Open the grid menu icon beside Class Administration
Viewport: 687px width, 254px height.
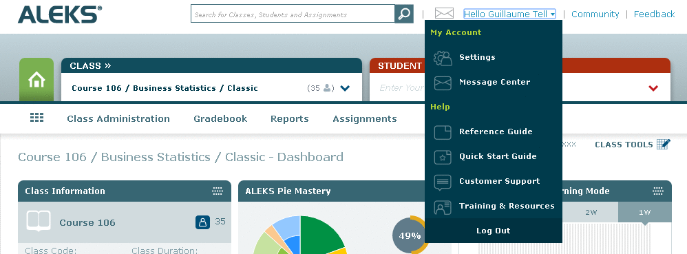[36, 118]
